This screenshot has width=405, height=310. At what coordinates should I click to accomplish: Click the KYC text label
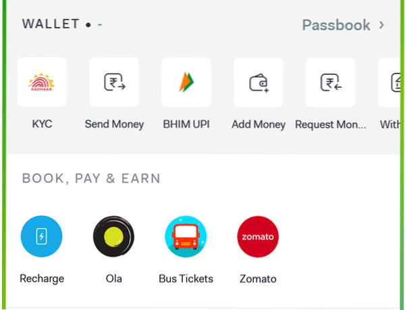point(42,124)
